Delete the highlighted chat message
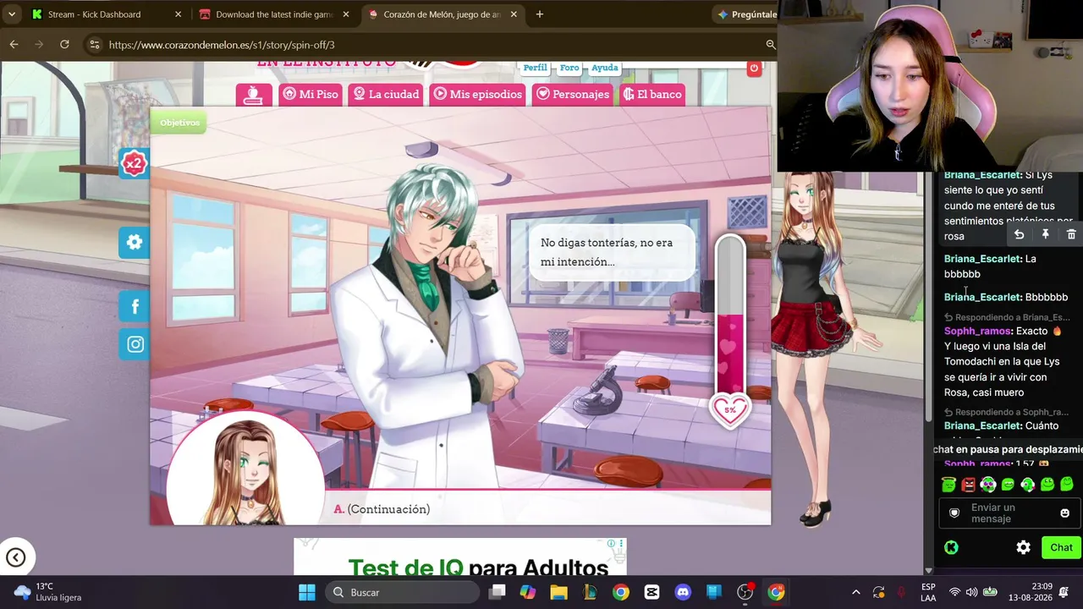Image resolution: width=1083 pixels, height=609 pixels. coord(1071,234)
